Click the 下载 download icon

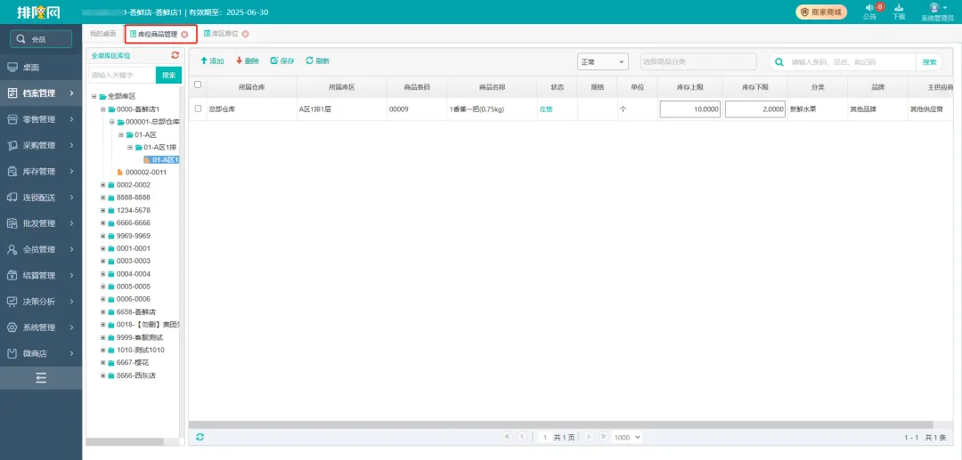899,8
